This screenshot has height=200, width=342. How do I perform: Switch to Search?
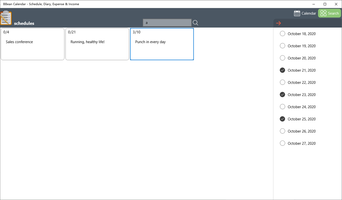(x=330, y=13)
